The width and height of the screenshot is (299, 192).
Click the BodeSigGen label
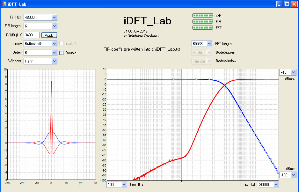[x=225, y=52]
